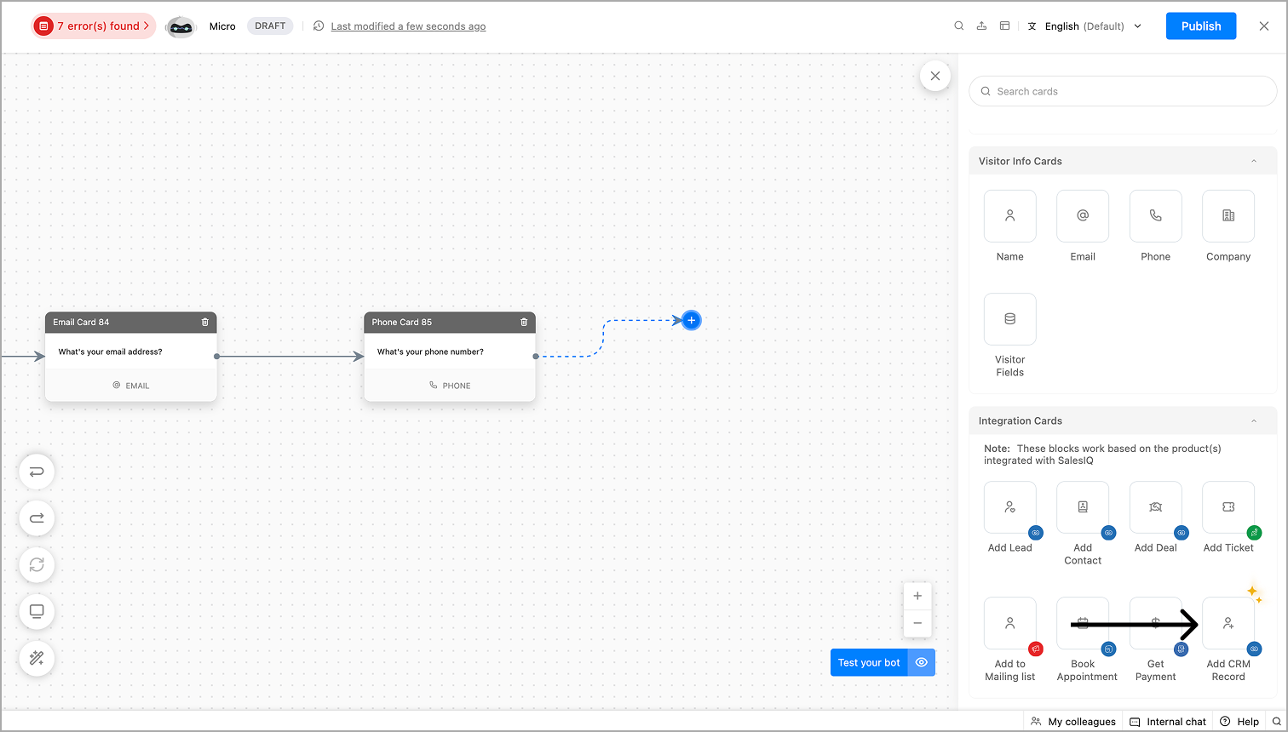Open the Last modified history link
This screenshot has height=732, width=1288.
point(408,26)
